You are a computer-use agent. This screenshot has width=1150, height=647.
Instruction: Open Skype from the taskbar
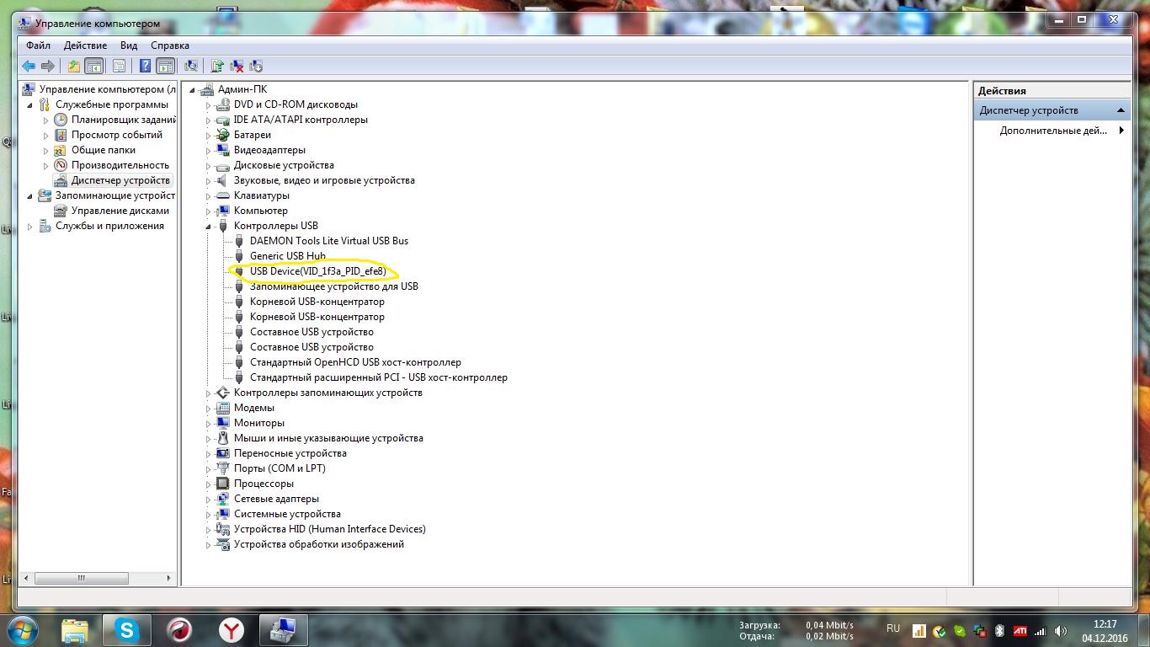point(127,629)
